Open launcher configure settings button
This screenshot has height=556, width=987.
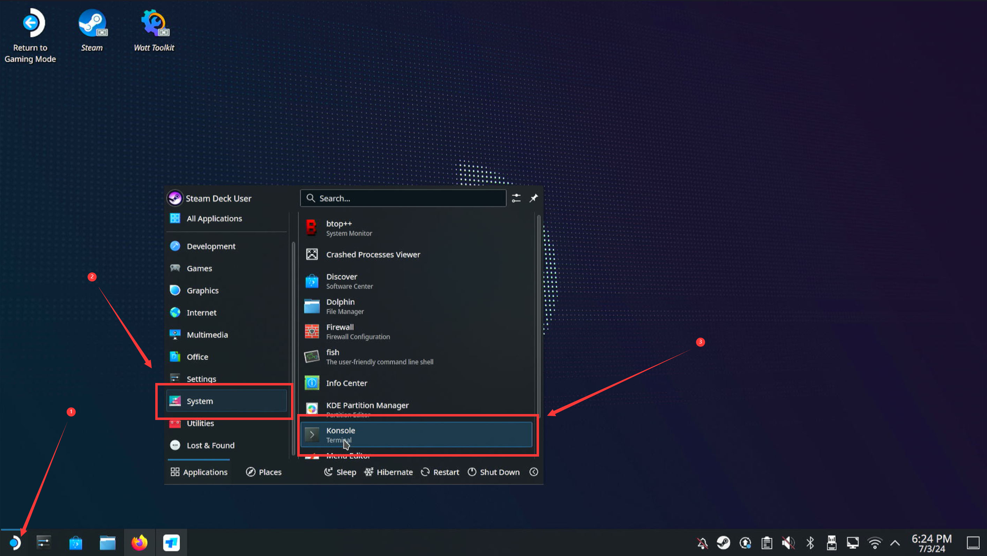[516, 198]
